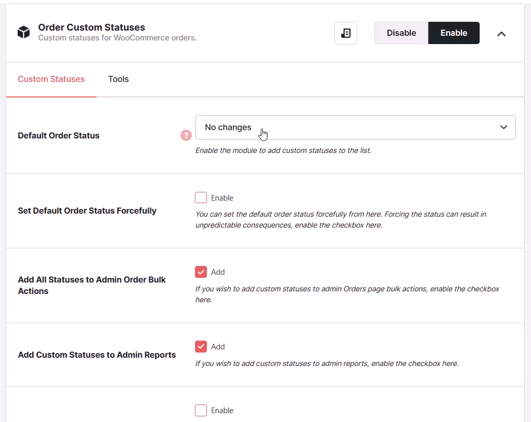Check Set Default Order Status Forcefully box
Image resolution: width=531 pixels, height=422 pixels.
(201, 198)
